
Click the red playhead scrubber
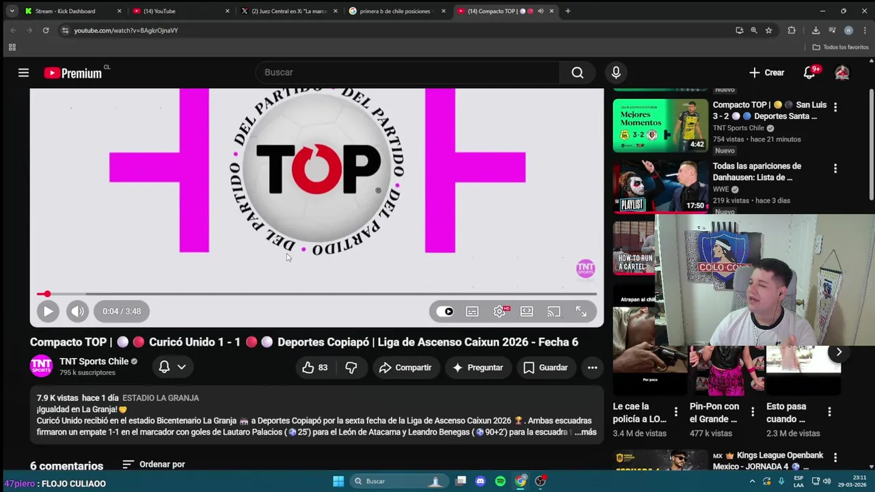click(x=46, y=294)
